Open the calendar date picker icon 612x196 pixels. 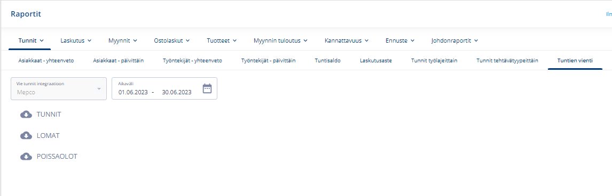(207, 88)
